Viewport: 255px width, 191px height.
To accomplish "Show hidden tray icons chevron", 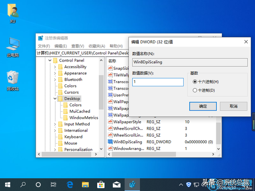I will (x=181, y=185).
